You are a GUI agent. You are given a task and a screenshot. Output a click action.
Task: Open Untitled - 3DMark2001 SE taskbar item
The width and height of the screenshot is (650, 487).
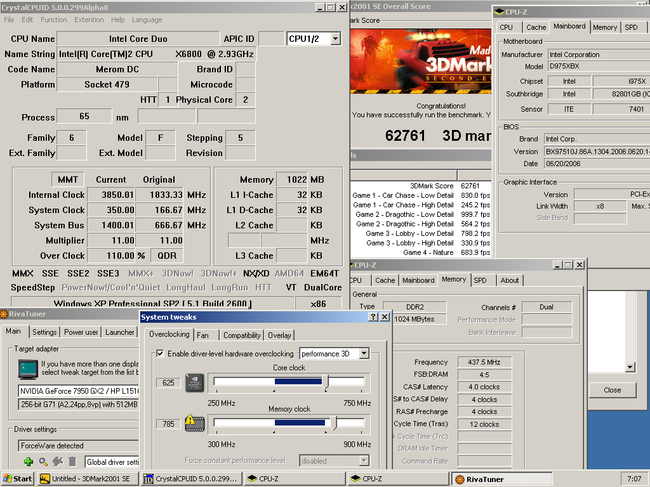(x=88, y=479)
